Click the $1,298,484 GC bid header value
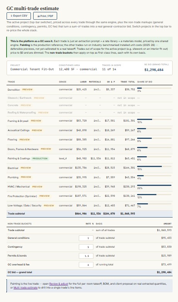The height and width of the screenshot is (302, 178). [154, 70]
